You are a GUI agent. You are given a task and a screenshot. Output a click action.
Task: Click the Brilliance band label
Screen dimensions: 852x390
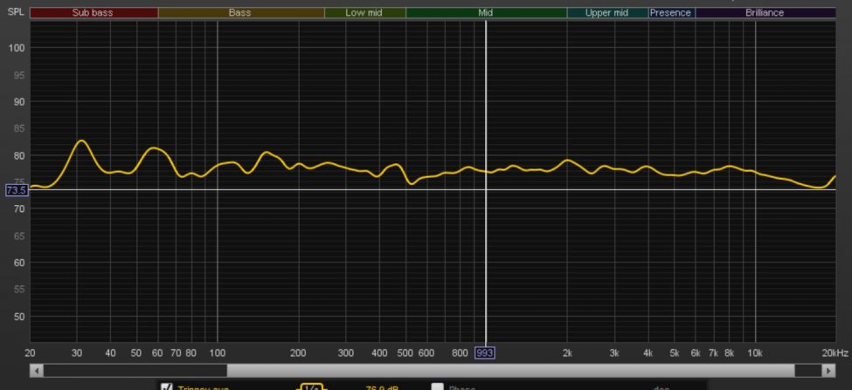(x=765, y=13)
